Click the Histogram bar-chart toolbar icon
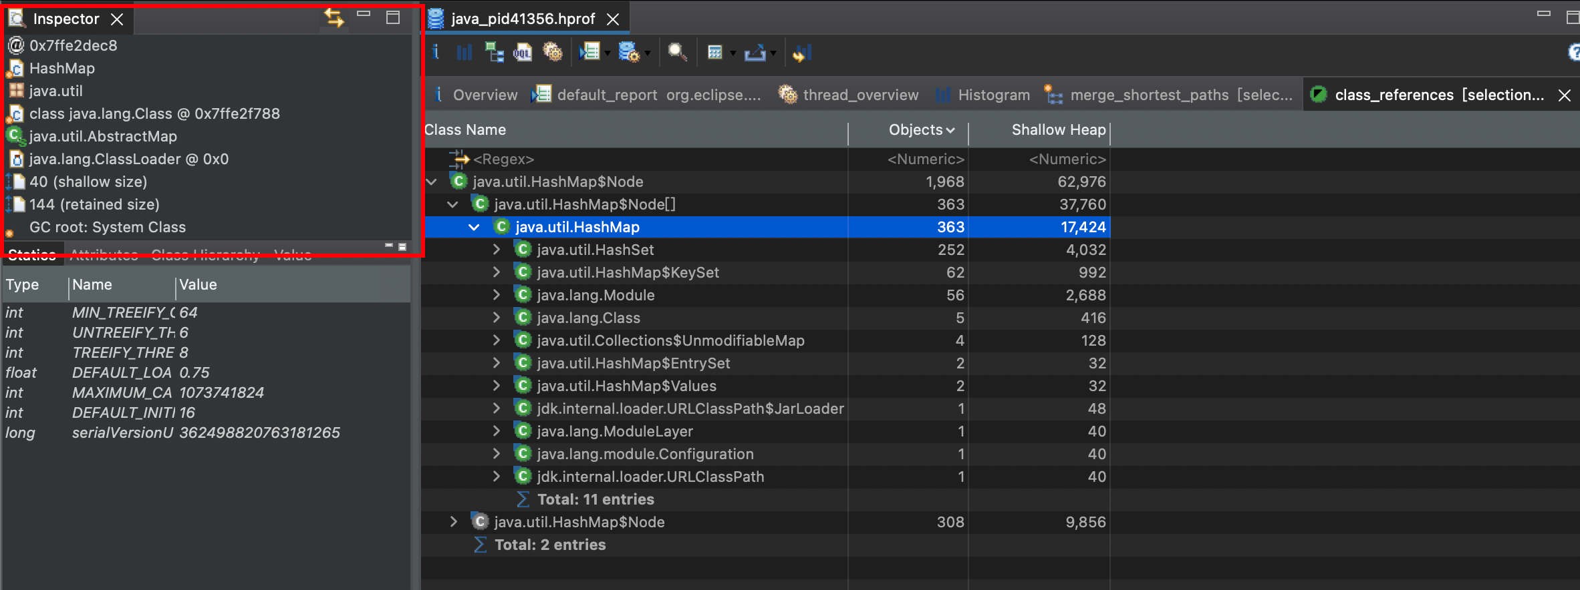Image resolution: width=1580 pixels, height=590 pixels. 465,52
